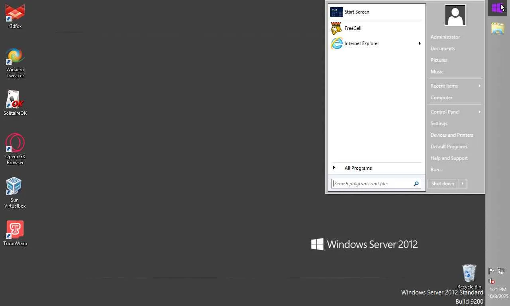Image resolution: width=510 pixels, height=306 pixels.
Task: Select the SolitaireOK desktop icon
Action: (15, 103)
